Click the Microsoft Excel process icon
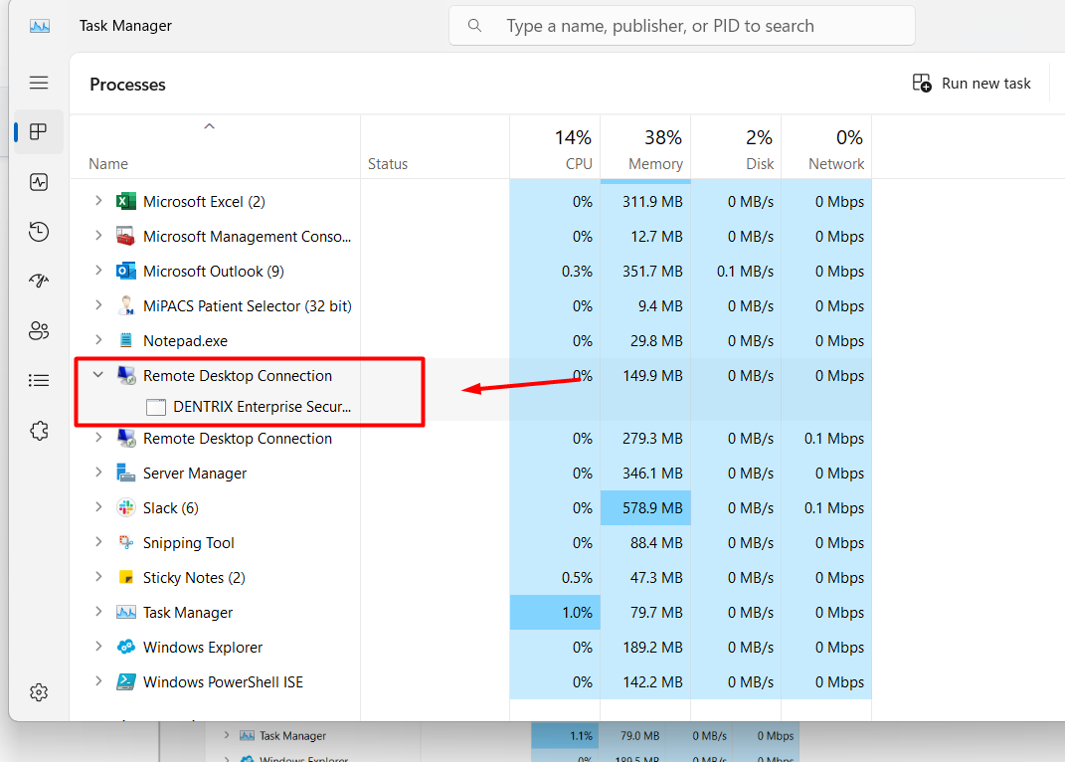Screen dimensions: 1065x762 (125, 202)
